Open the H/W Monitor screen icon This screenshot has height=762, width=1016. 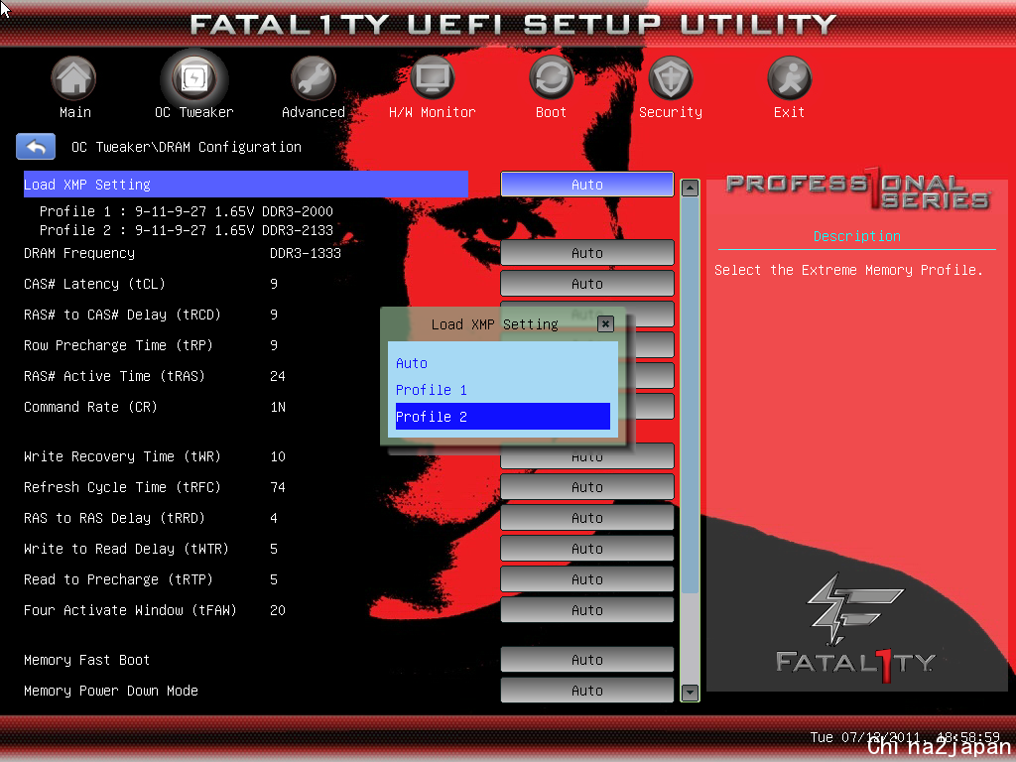432,78
